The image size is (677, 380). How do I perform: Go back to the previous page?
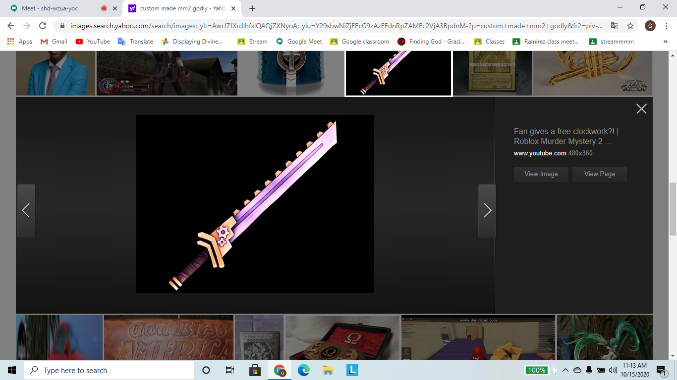pos(11,26)
